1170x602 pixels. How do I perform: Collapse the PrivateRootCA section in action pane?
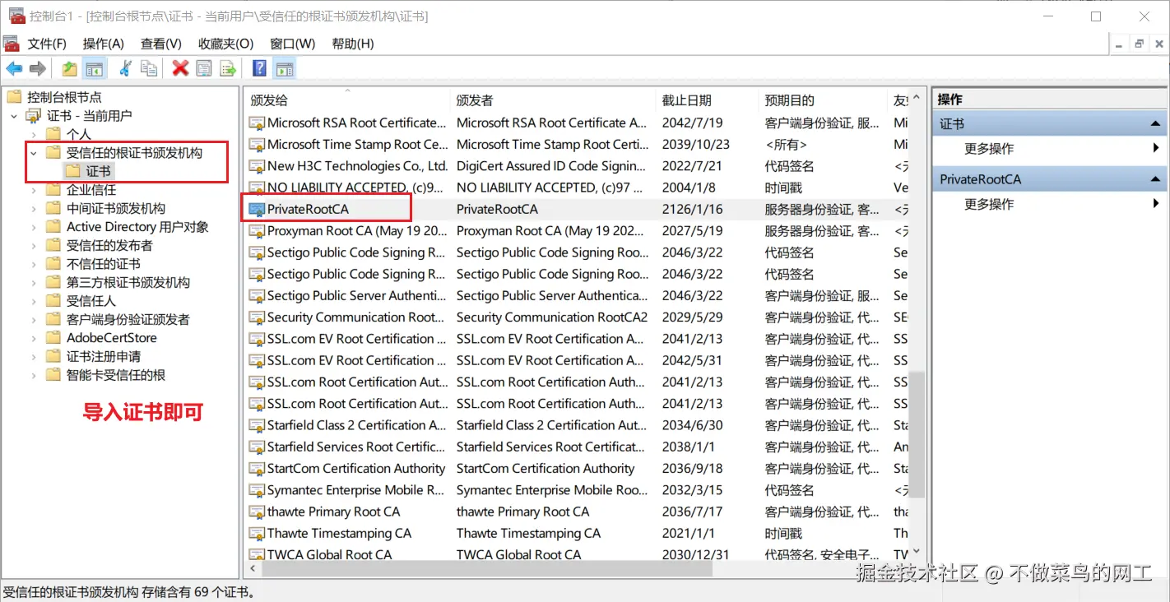pos(1156,179)
